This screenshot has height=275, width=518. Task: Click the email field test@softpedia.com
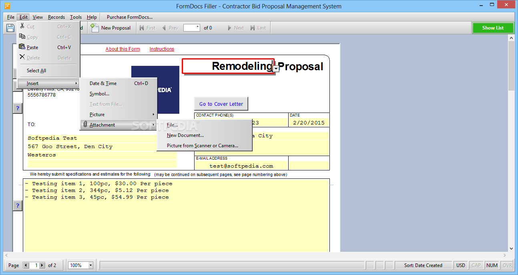[x=241, y=166]
